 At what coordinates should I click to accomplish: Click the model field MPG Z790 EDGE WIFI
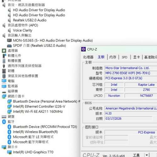[131, 73]
